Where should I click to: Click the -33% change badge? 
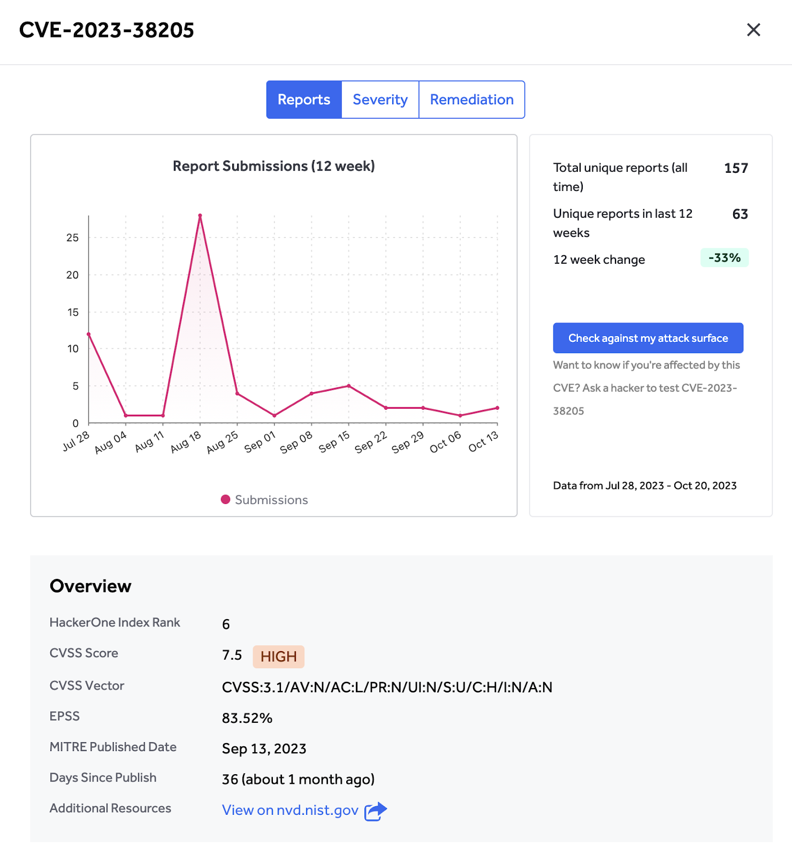coord(724,258)
